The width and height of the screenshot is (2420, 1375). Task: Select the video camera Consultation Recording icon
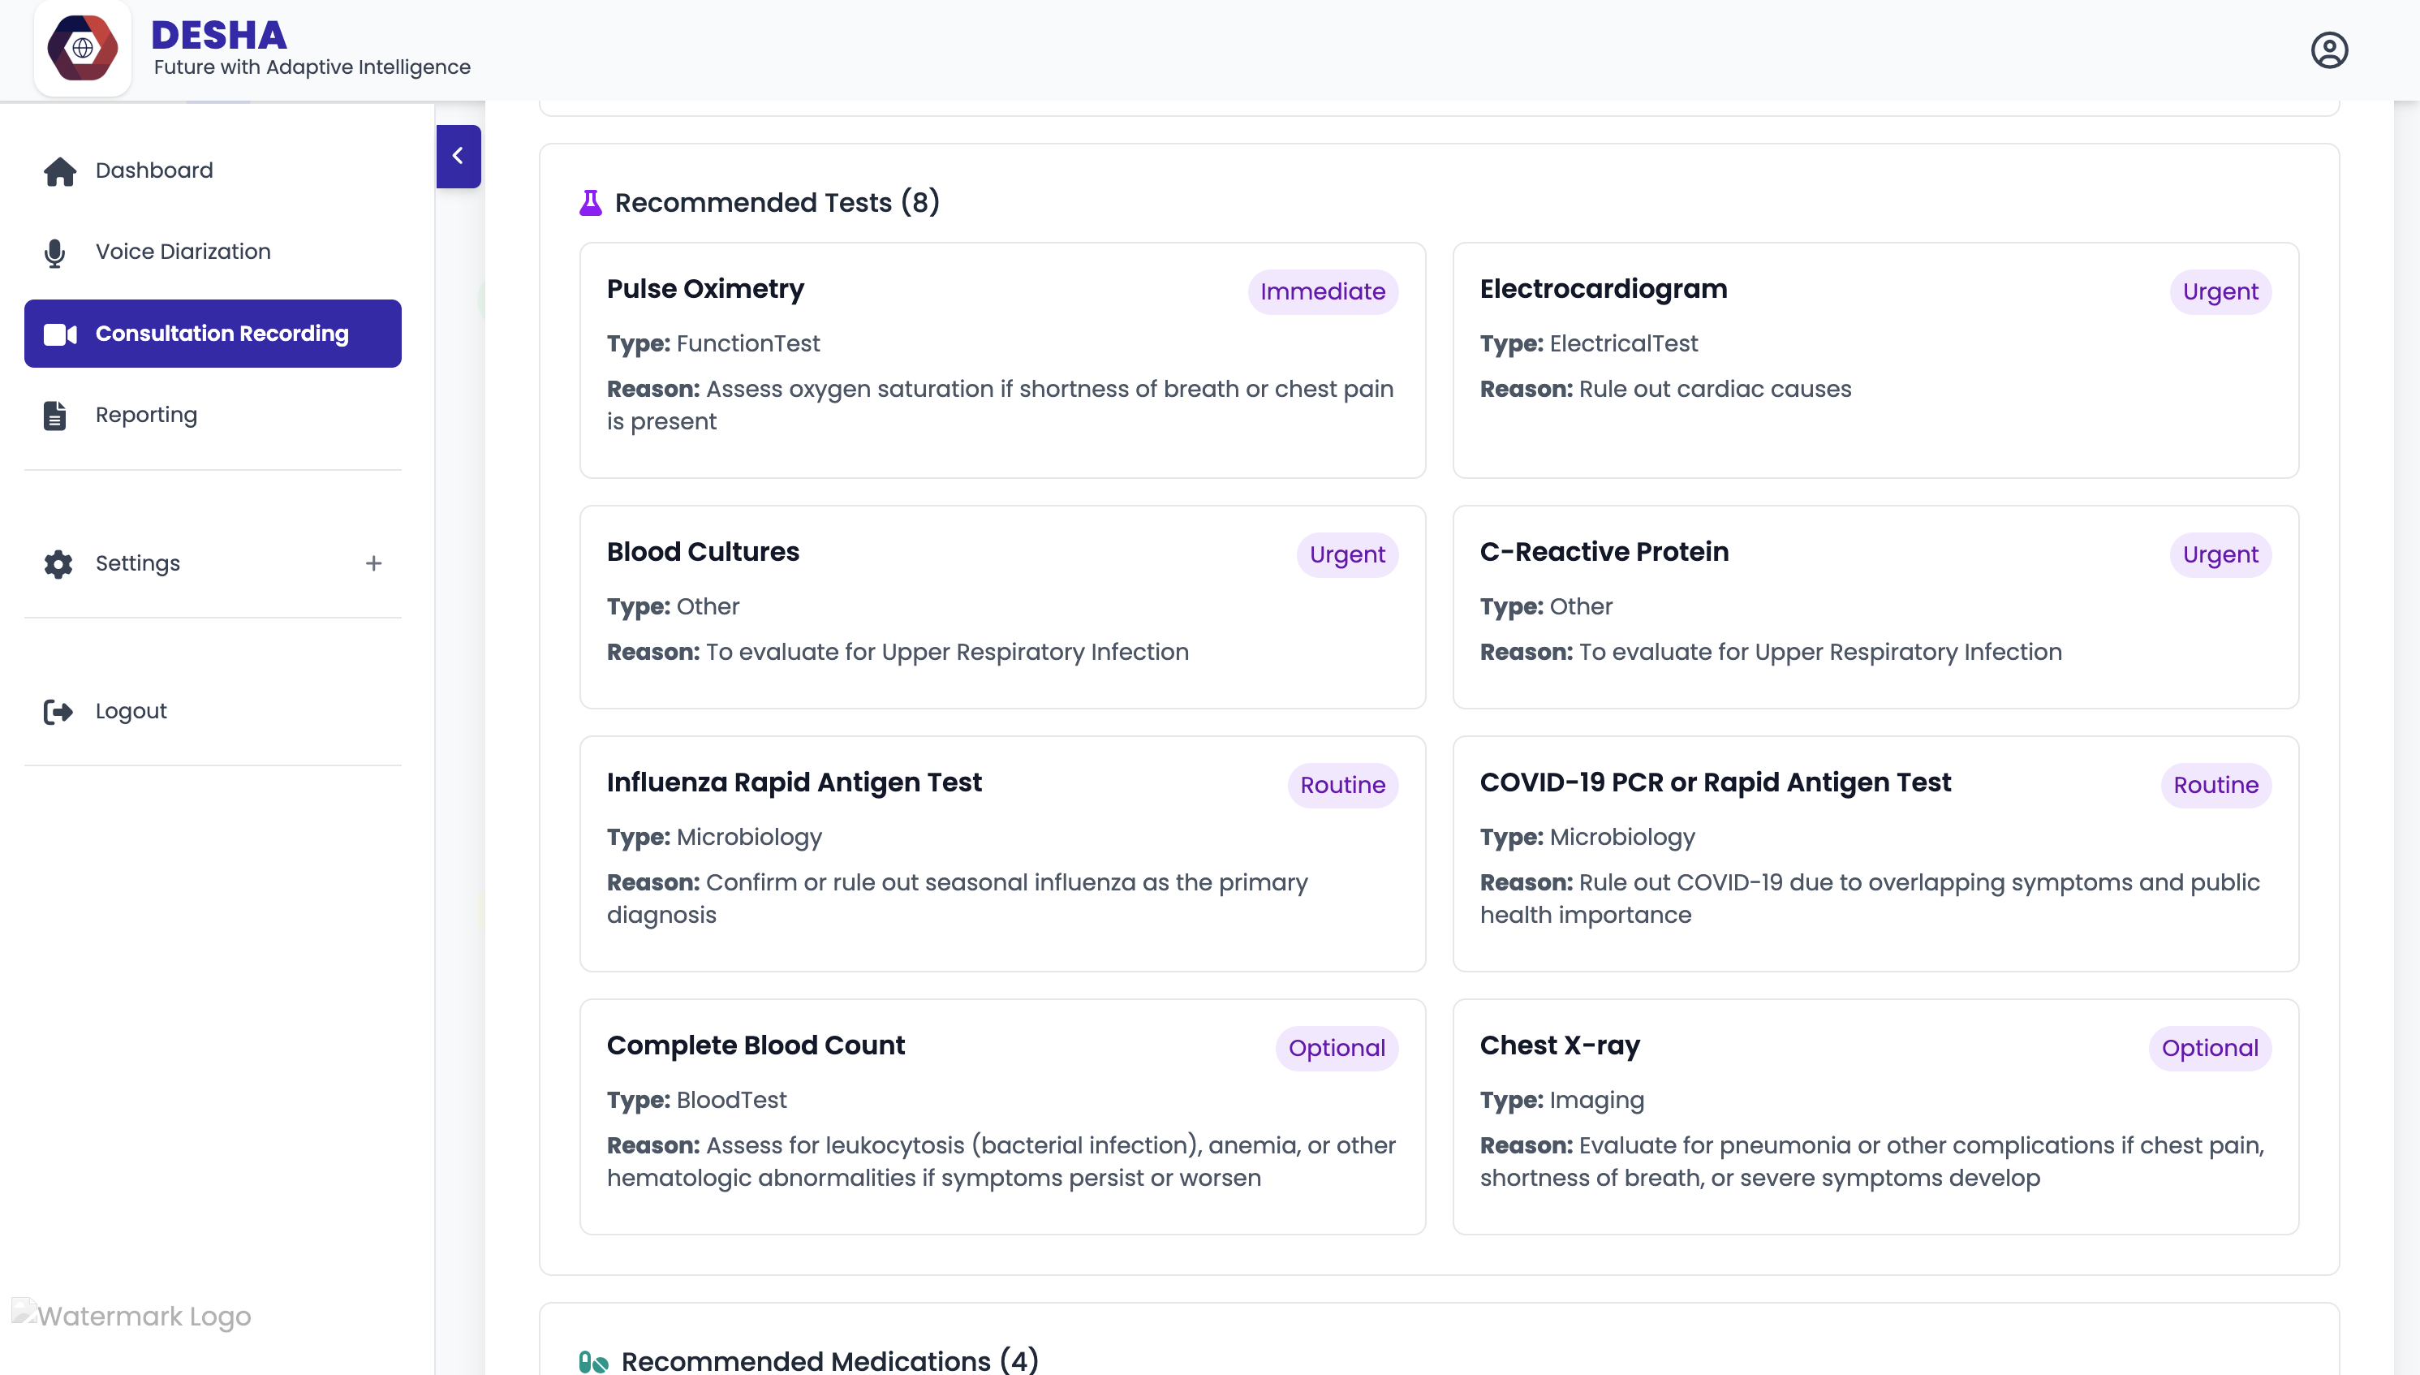point(59,334)
